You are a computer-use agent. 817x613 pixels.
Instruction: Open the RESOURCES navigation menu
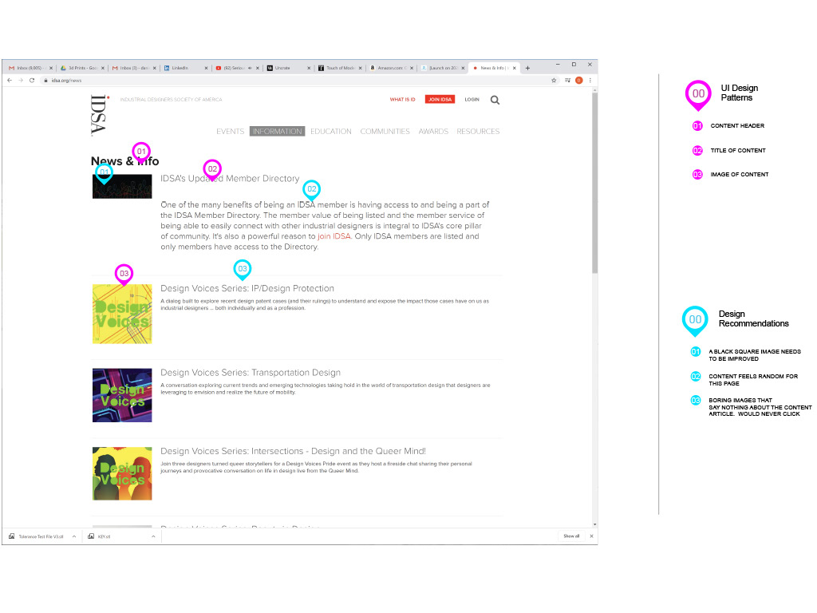pos(479,132)
